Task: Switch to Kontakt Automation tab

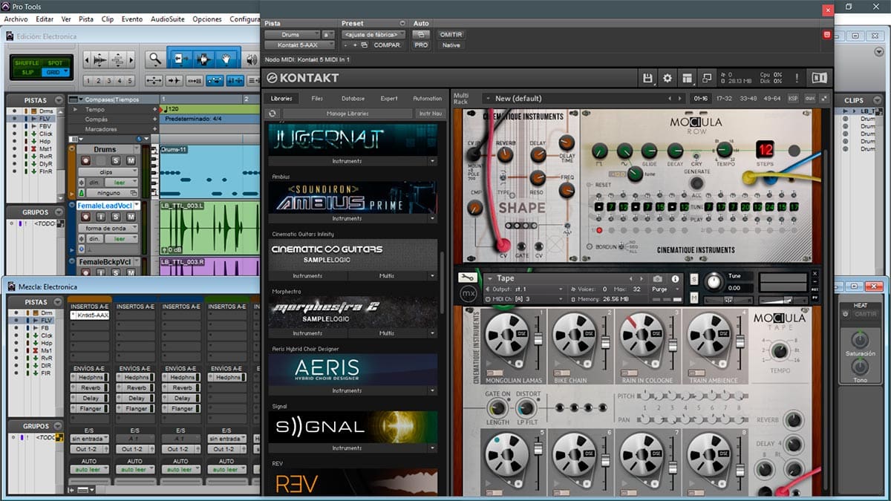Action: click(427, 98)
